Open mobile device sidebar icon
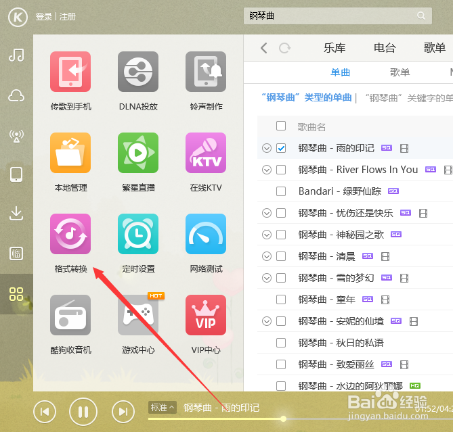Viewport: 453px width, 432px height. 16,174
